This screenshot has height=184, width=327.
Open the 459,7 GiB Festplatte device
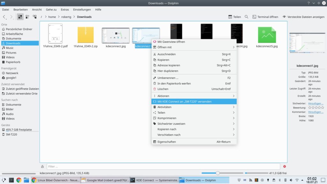pos(20,130)
